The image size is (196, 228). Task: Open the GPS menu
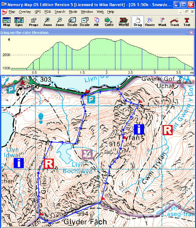[x=38, y=11]
